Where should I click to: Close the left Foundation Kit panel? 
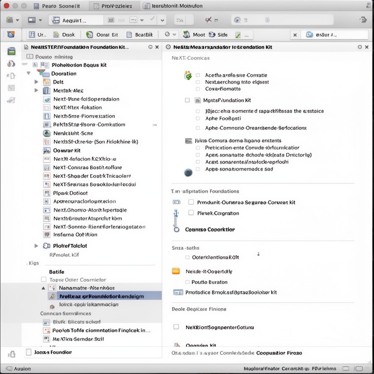coord(157,47)
